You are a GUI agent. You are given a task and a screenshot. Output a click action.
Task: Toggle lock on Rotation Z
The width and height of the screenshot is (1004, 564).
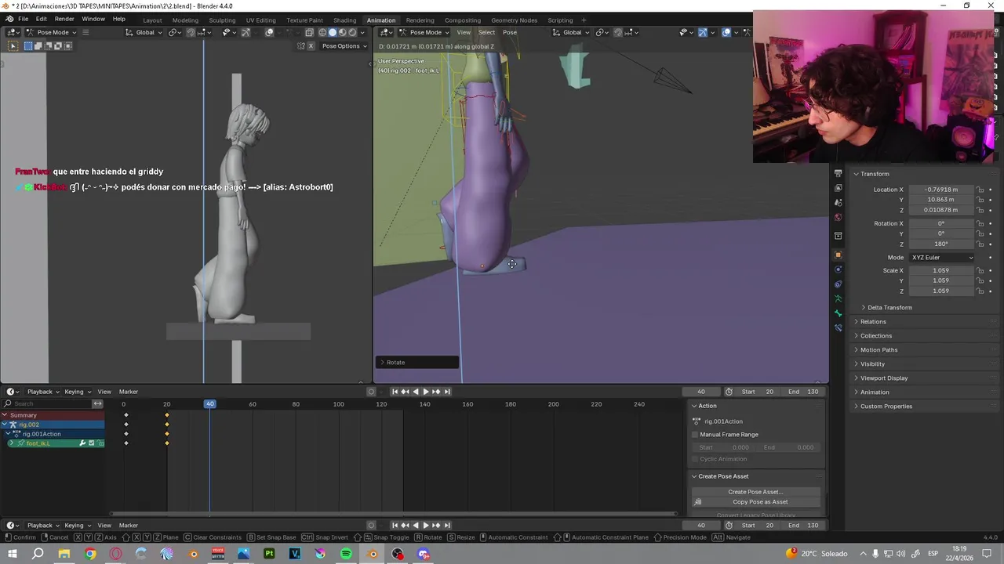[x=980, y=244]
